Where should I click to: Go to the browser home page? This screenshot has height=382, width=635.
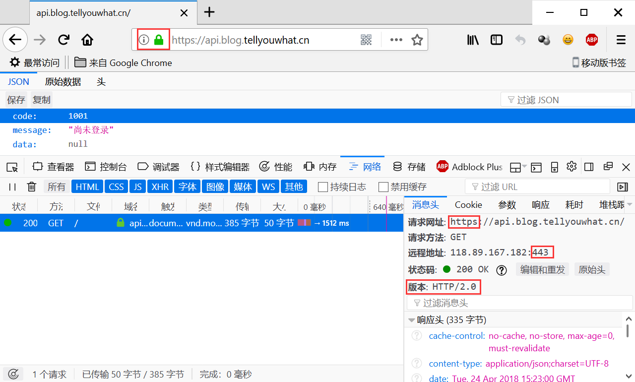87,40
